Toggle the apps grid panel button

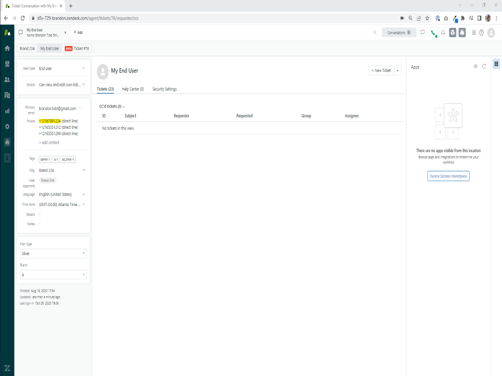[496, 64]
